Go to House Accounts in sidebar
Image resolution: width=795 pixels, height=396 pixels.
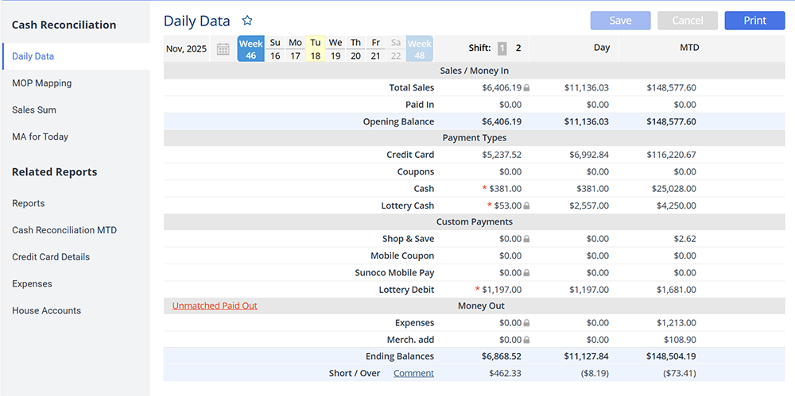click(x=46, y=311)
